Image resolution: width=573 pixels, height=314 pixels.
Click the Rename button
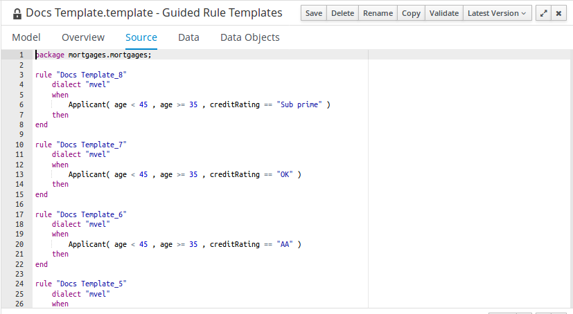[x=378, y=13]
